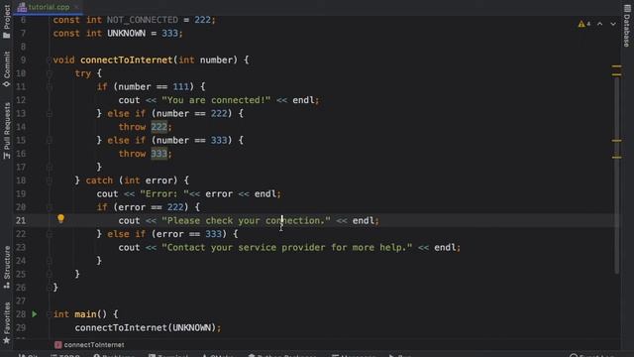Click the connectToInternet breadcrumb

[89, 345]
